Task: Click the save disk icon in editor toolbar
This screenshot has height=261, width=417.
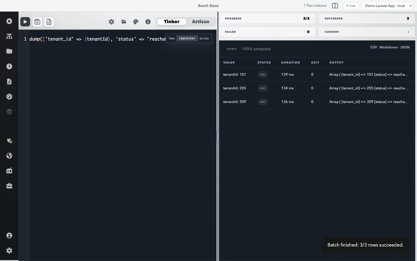Action: 37,22
